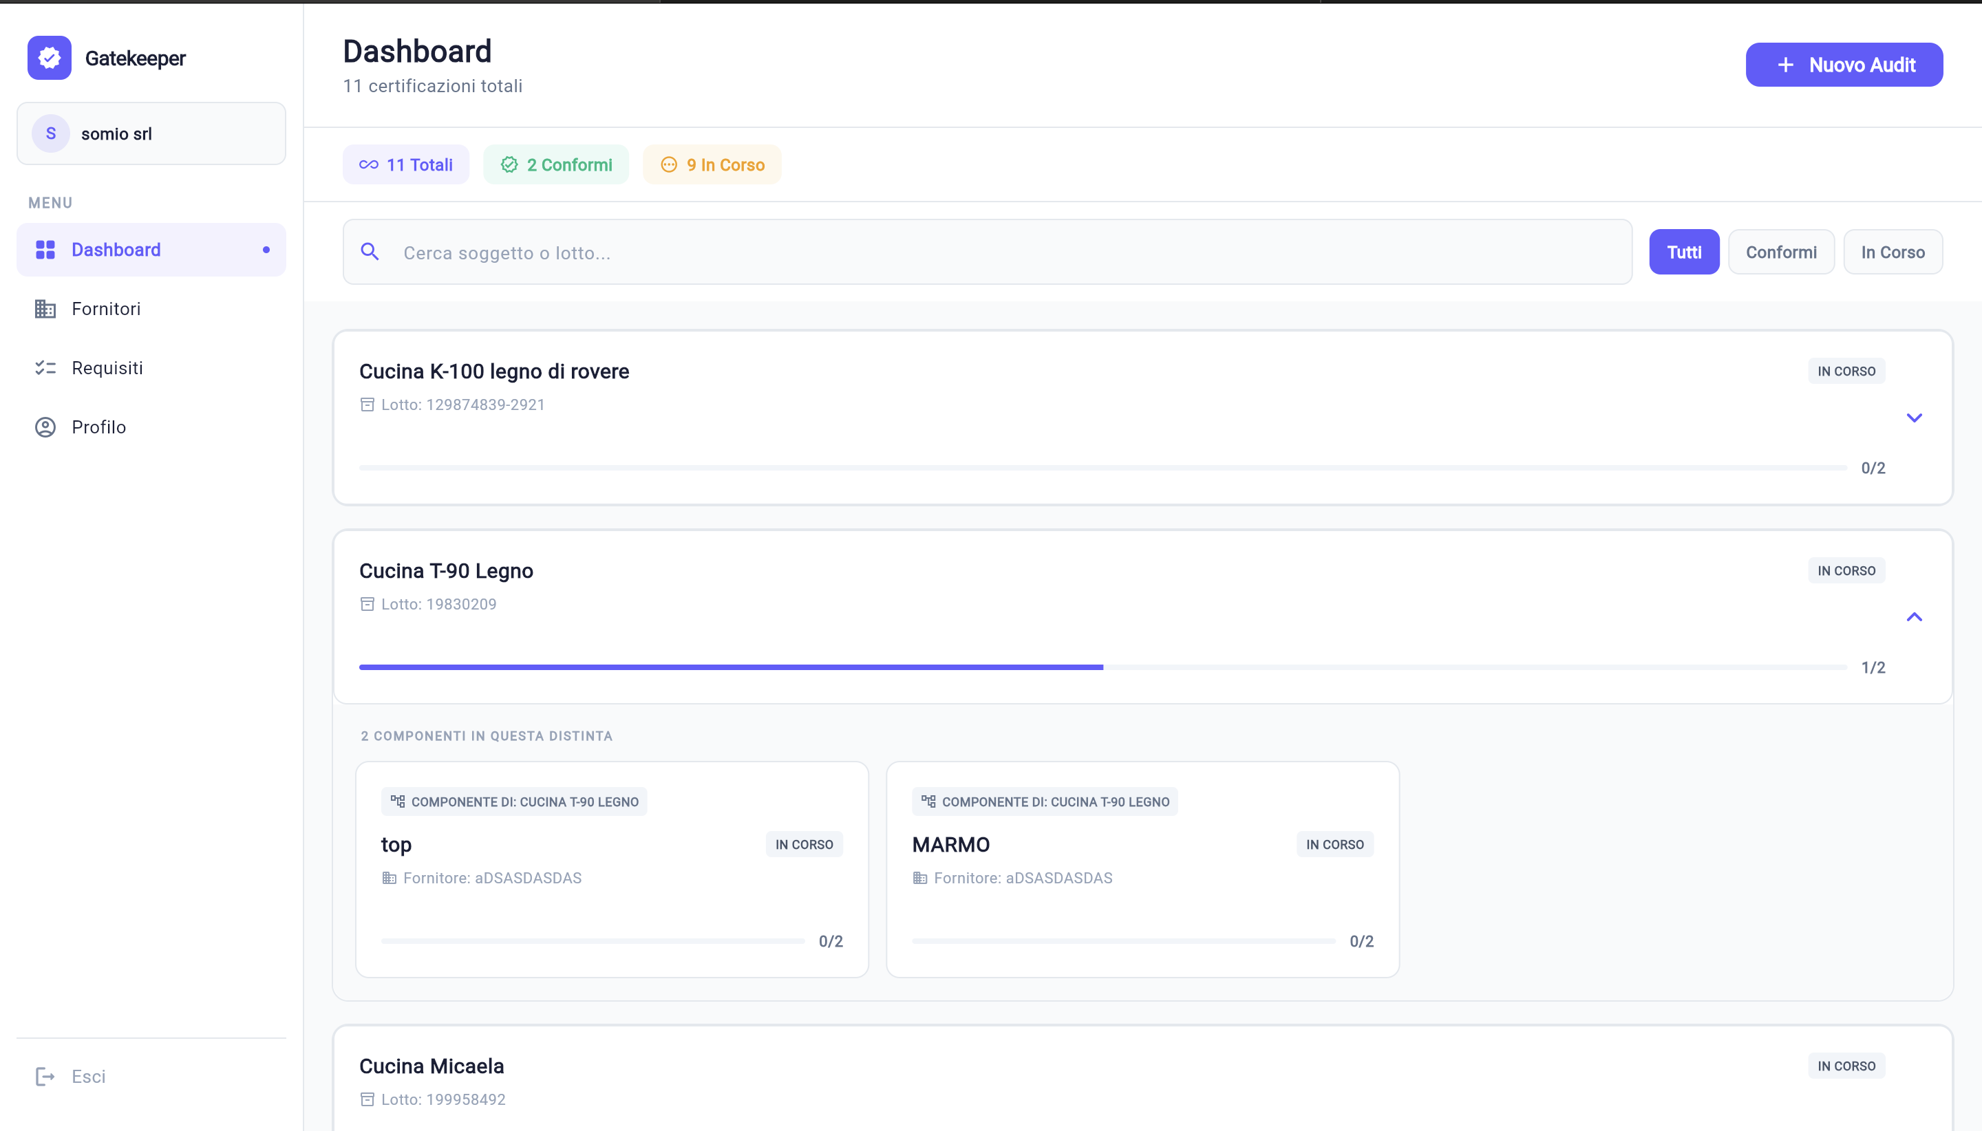Go to Dashboard menu item
1982x1131 pixels.
(151, 249)
